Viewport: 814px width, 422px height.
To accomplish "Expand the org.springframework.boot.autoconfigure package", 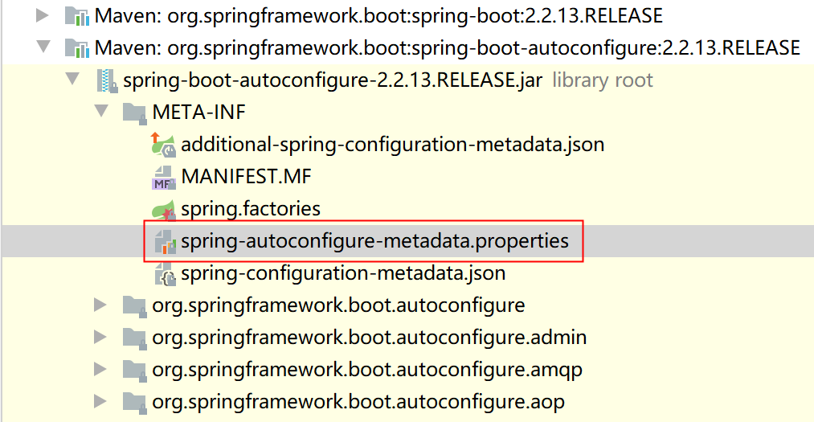I will (100, 305).
